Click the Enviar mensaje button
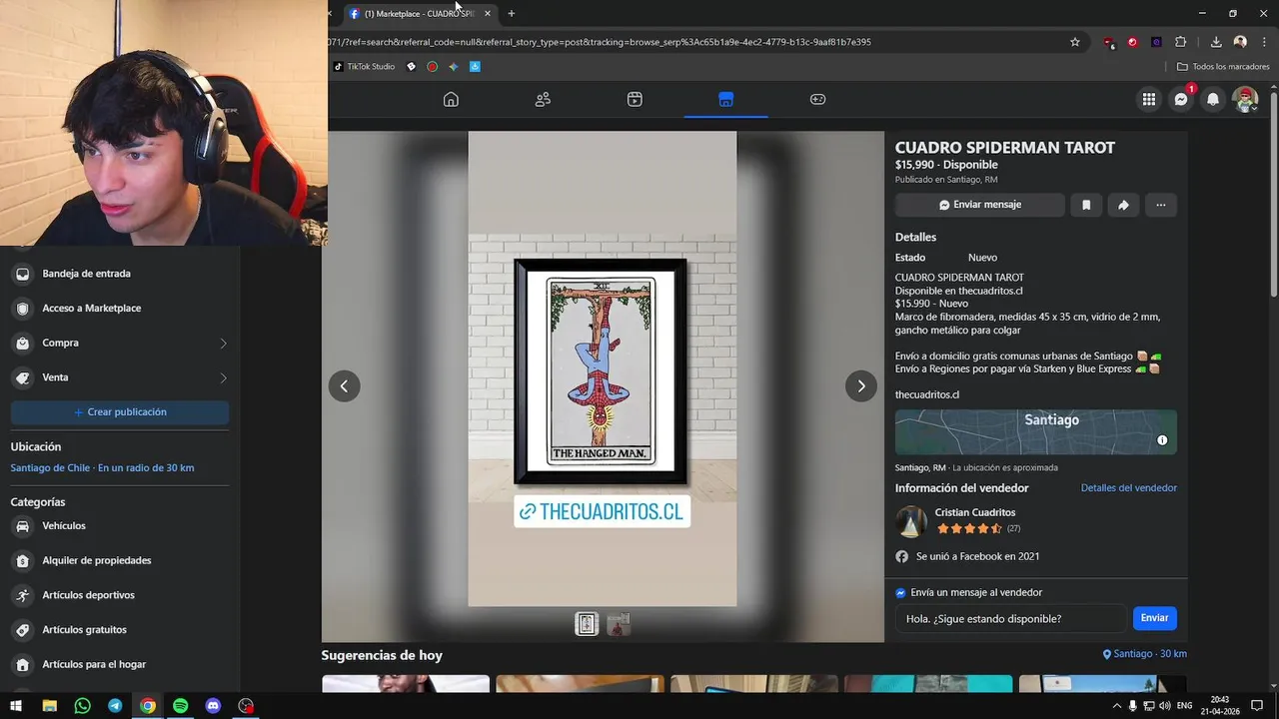The width and height of the screenshot is (1279, 719). 979,205
